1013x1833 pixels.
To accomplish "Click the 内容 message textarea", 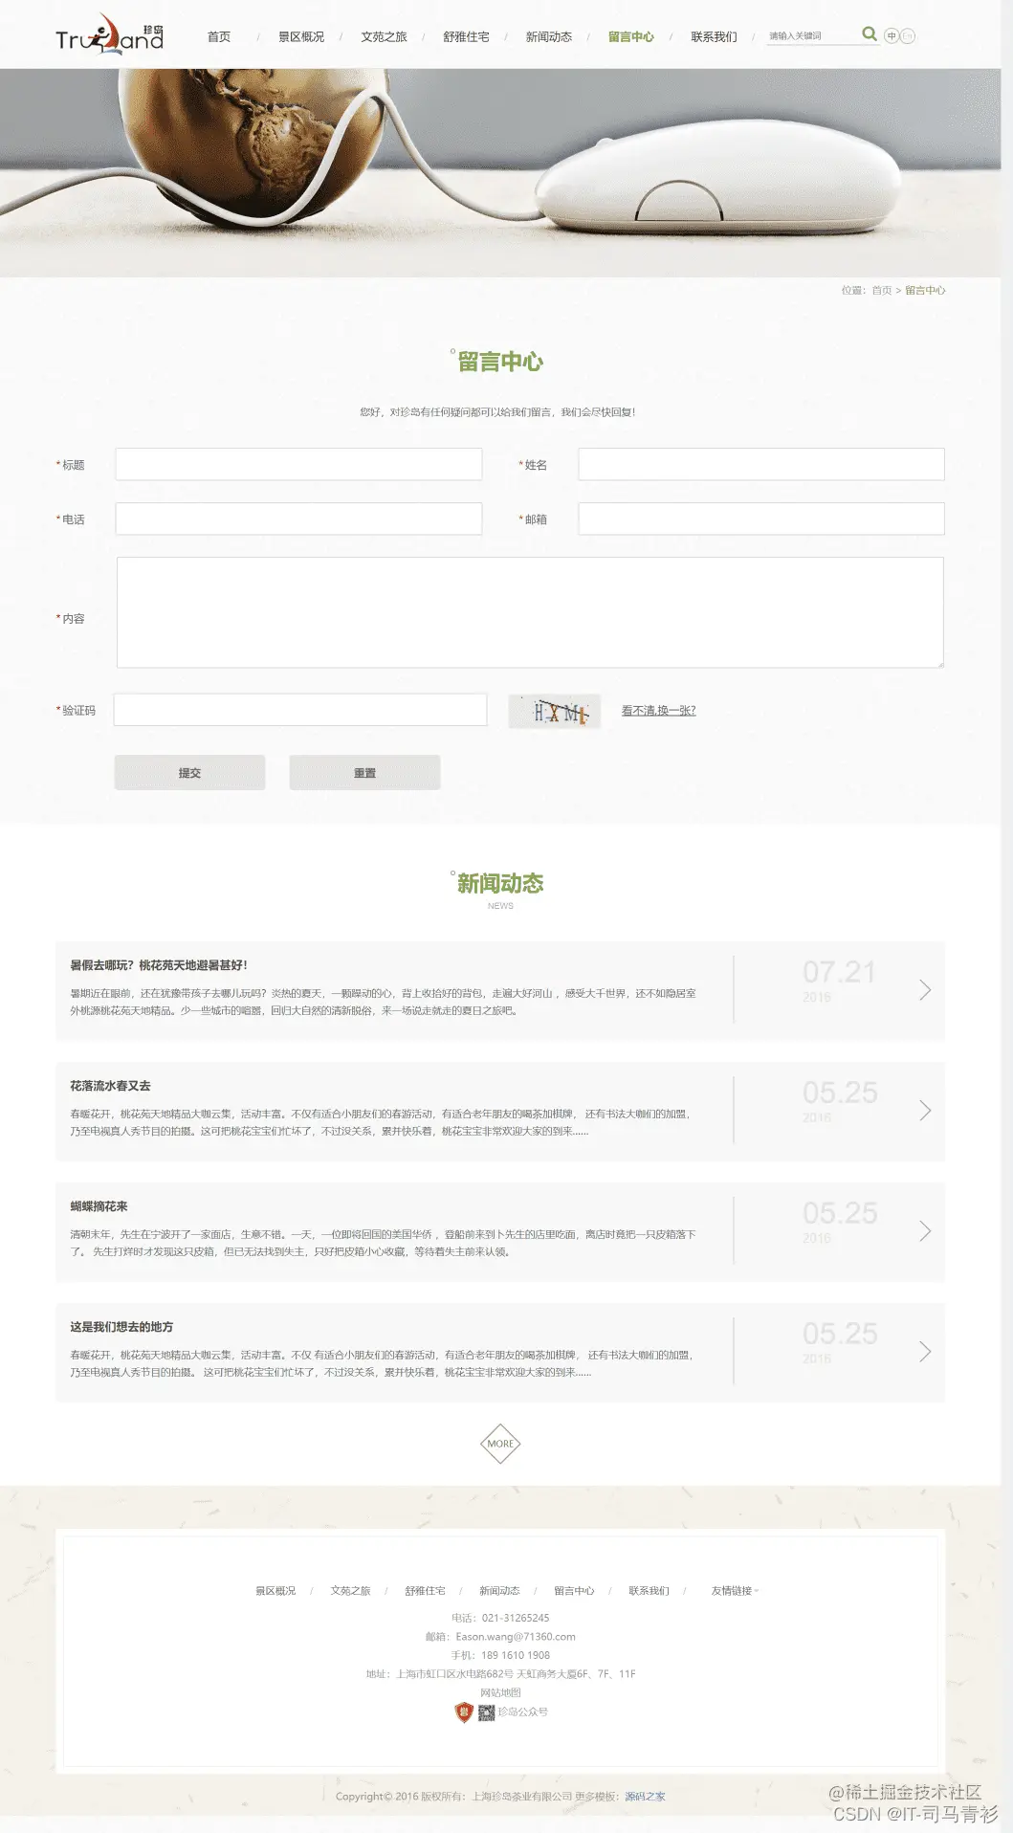I will (530, 612).
